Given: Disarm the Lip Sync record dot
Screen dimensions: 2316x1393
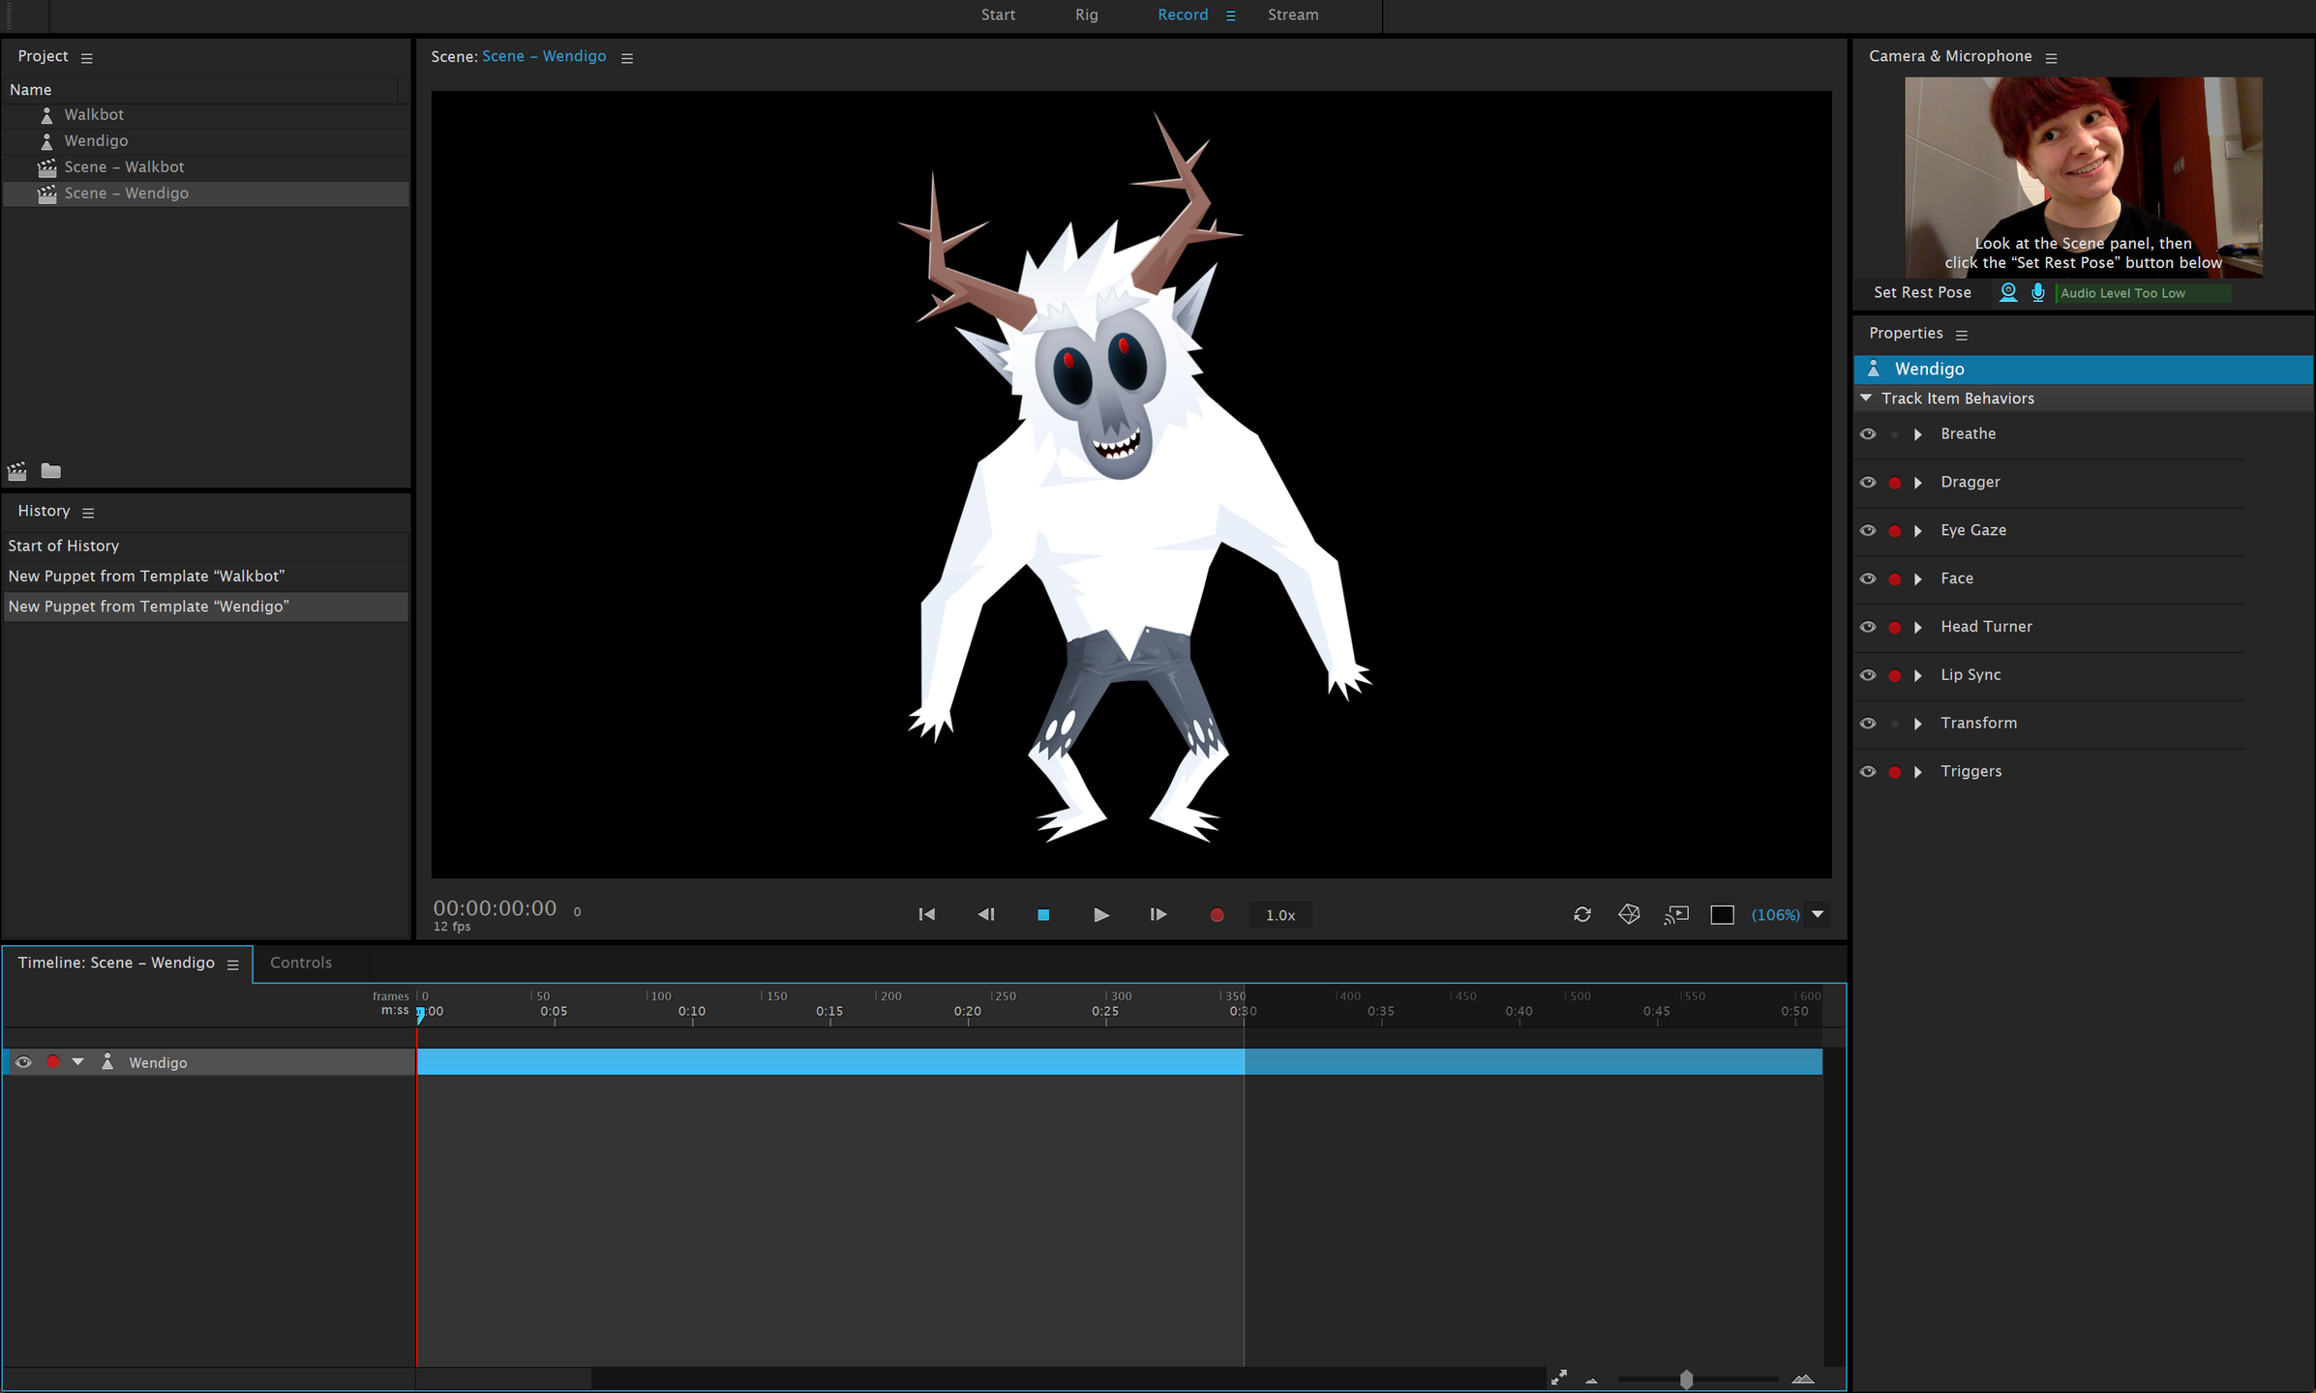Looking at the screenshot, I should [x=1894, y=675].
